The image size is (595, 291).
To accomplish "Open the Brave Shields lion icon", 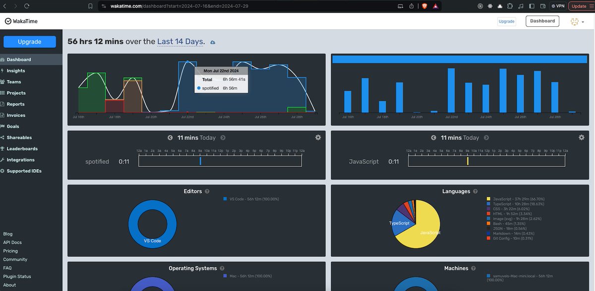I will [x=424, y=6].
